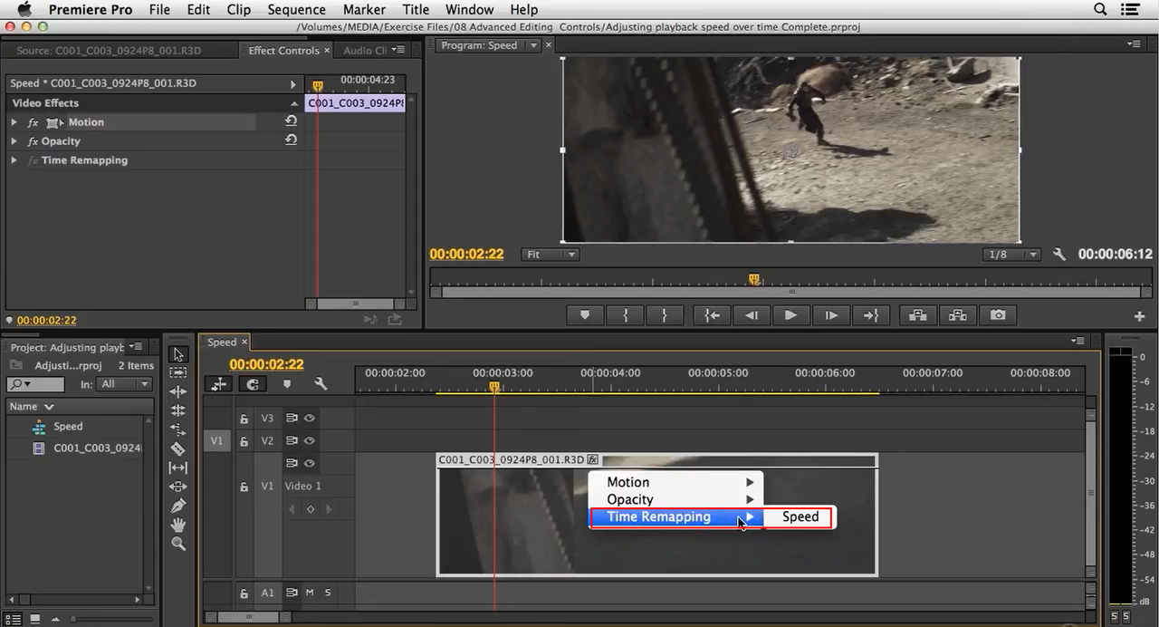This screenshot has height=627, width=1159.
Task: Toggle V3 track output eye
Action: (x=310, y=419)
